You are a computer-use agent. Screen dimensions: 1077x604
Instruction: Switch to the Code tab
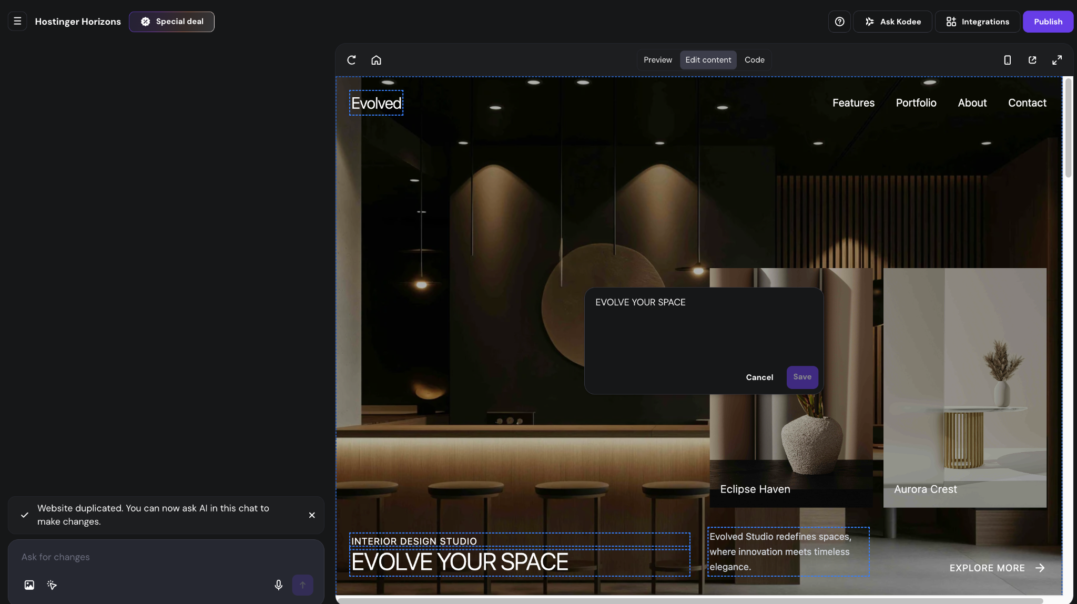pos(754,60)
